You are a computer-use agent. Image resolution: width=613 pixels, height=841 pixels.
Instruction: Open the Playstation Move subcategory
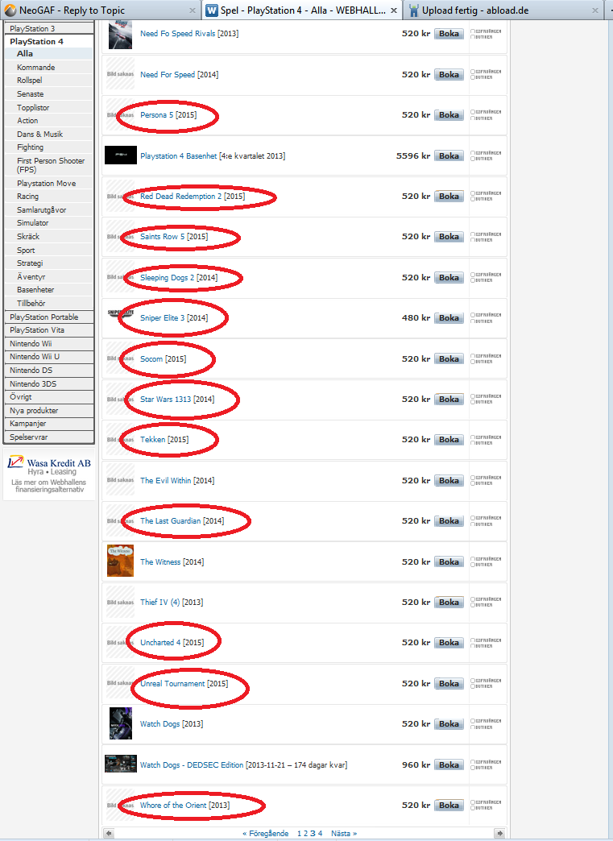(47, 183)
